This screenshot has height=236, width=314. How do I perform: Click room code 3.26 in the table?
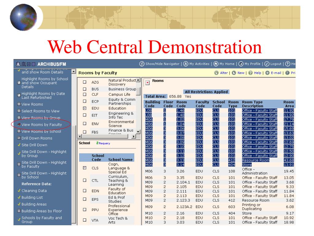point(180,171)
